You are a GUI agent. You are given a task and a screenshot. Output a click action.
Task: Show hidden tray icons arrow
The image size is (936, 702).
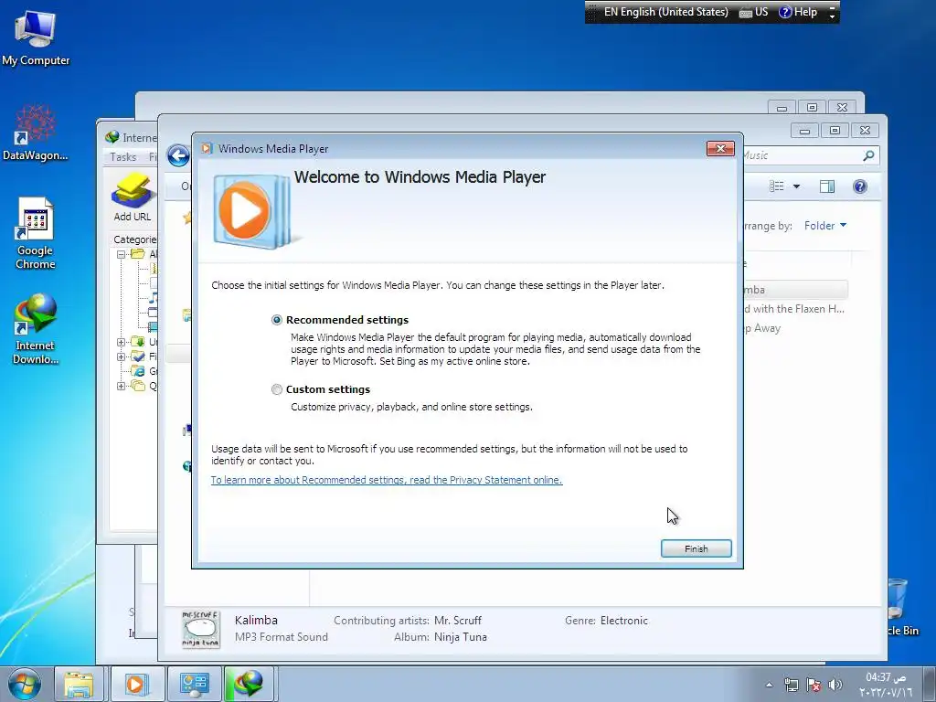769,685
